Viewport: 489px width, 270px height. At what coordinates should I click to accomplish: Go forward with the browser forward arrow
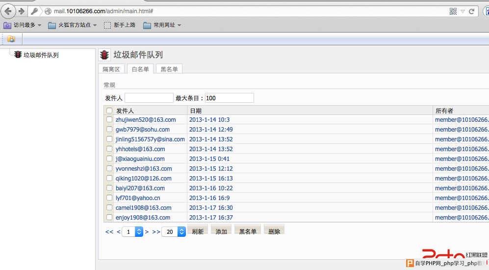click(21, 12)
